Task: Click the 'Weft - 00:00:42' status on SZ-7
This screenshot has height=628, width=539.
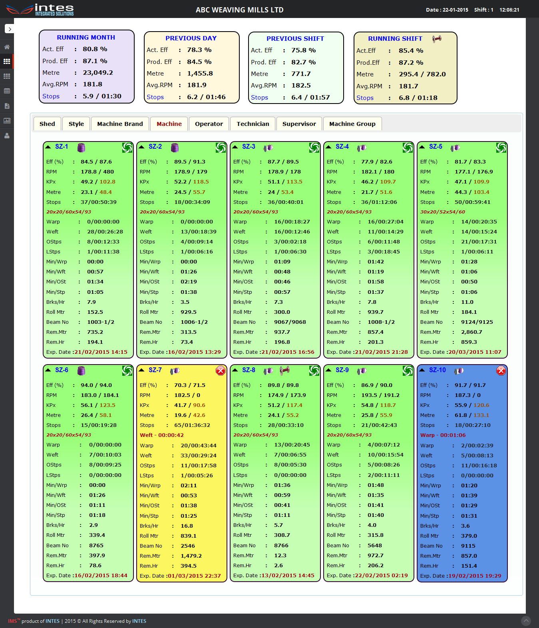Action: click(x=162, y=435)
